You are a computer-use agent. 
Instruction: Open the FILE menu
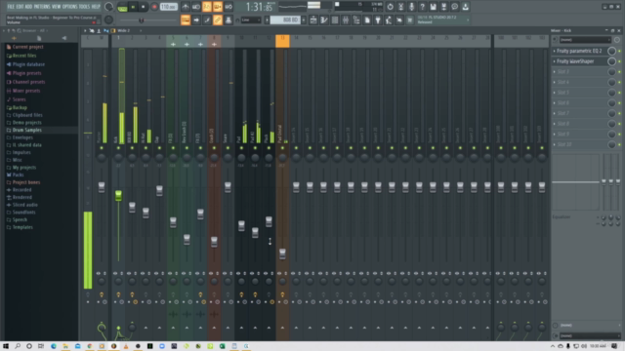coord(11,7)
